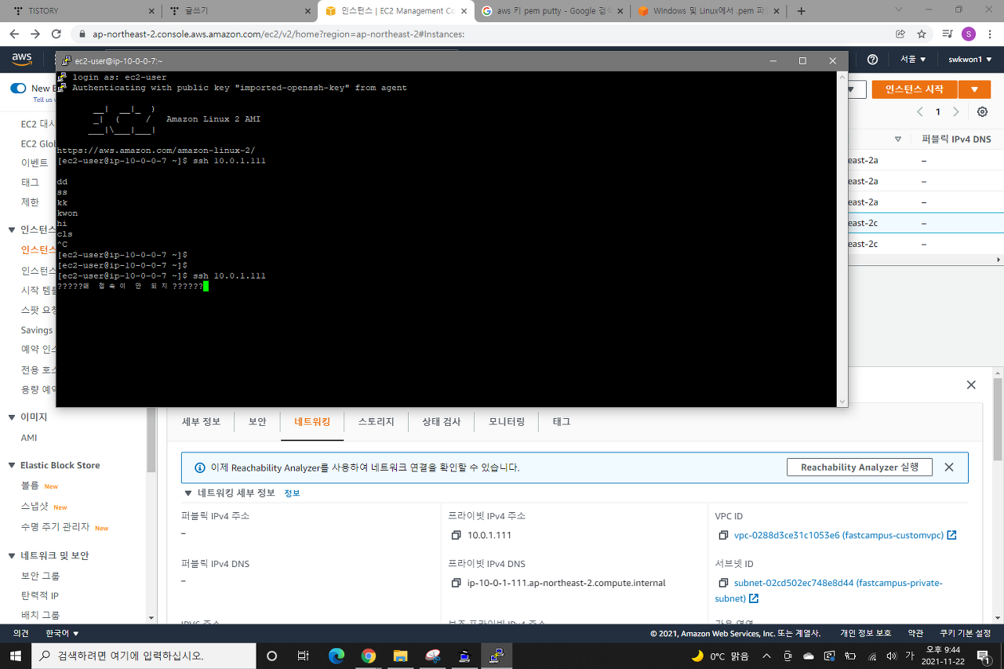Screen dimensions: 1004x669
Task: Toggle the New EC2 Experience switch
Action: pos(18,89)
